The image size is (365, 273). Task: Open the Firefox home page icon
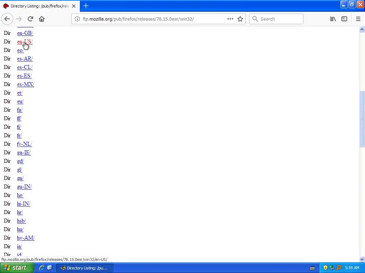point(42,19)
